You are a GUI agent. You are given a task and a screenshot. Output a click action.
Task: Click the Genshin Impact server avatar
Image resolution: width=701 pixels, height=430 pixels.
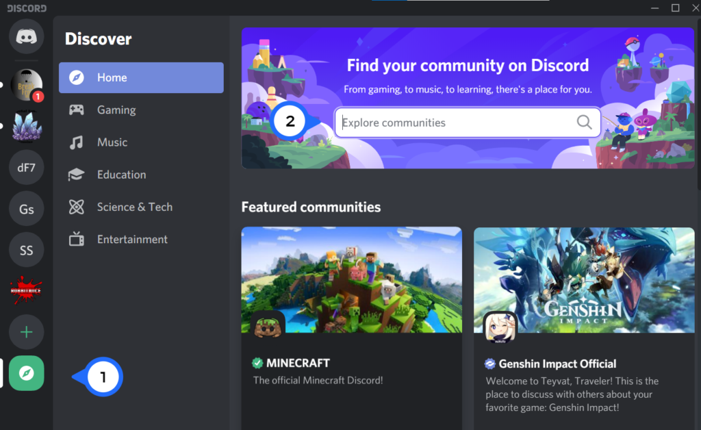click(x=500, y=327)
